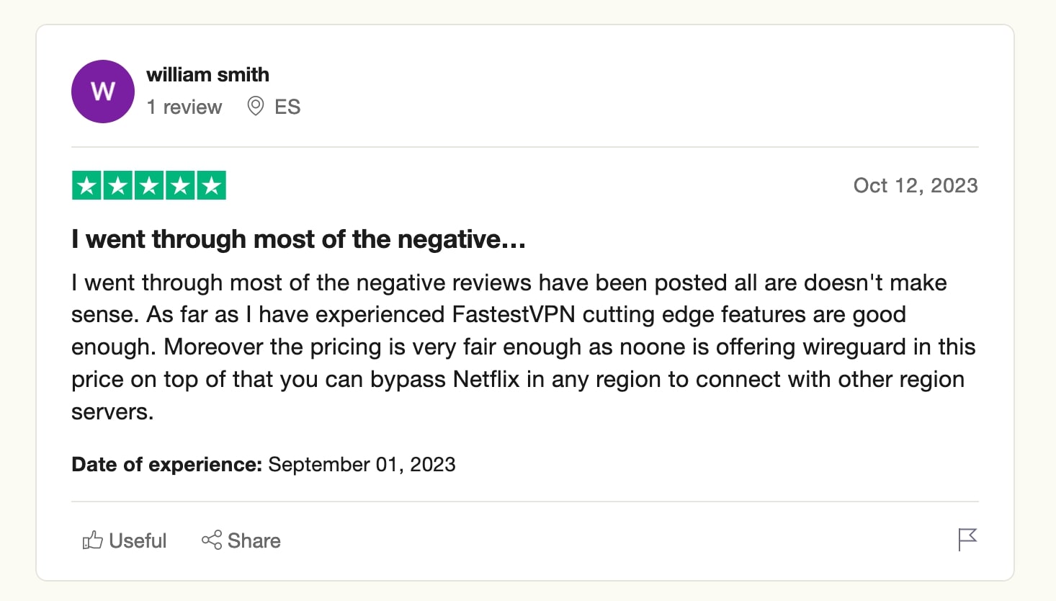The height and width of the screenshot is (601, 1056).
Task: Click the review body paragraph text
Action: pyautogui.click(x=523, y=347)
